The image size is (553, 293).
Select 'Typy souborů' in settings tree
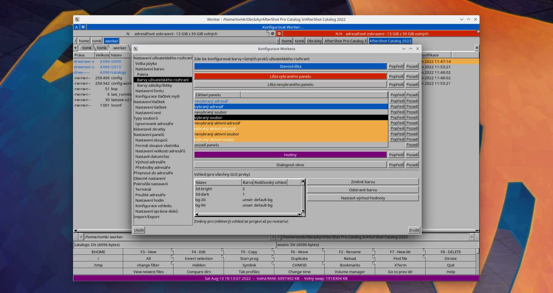146,118
